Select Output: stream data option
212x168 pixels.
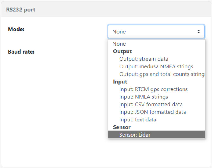tap(144, 59)
